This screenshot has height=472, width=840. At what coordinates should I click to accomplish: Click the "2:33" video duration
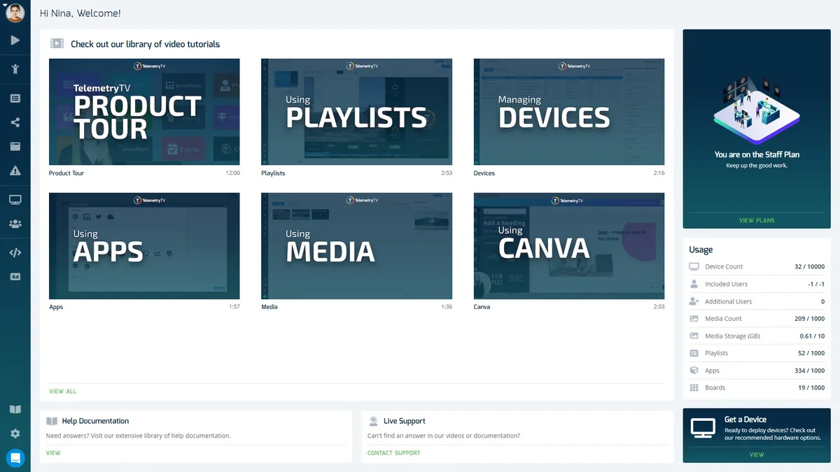tap(659, 307)
